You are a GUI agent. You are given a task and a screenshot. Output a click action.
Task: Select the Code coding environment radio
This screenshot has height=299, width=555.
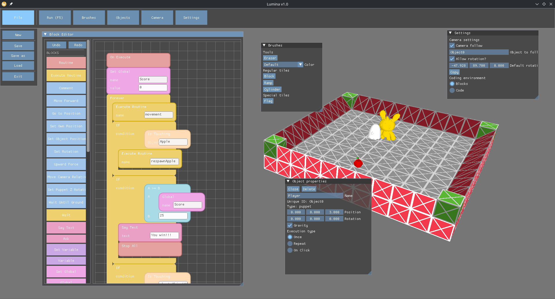click(x=452, y=90)
